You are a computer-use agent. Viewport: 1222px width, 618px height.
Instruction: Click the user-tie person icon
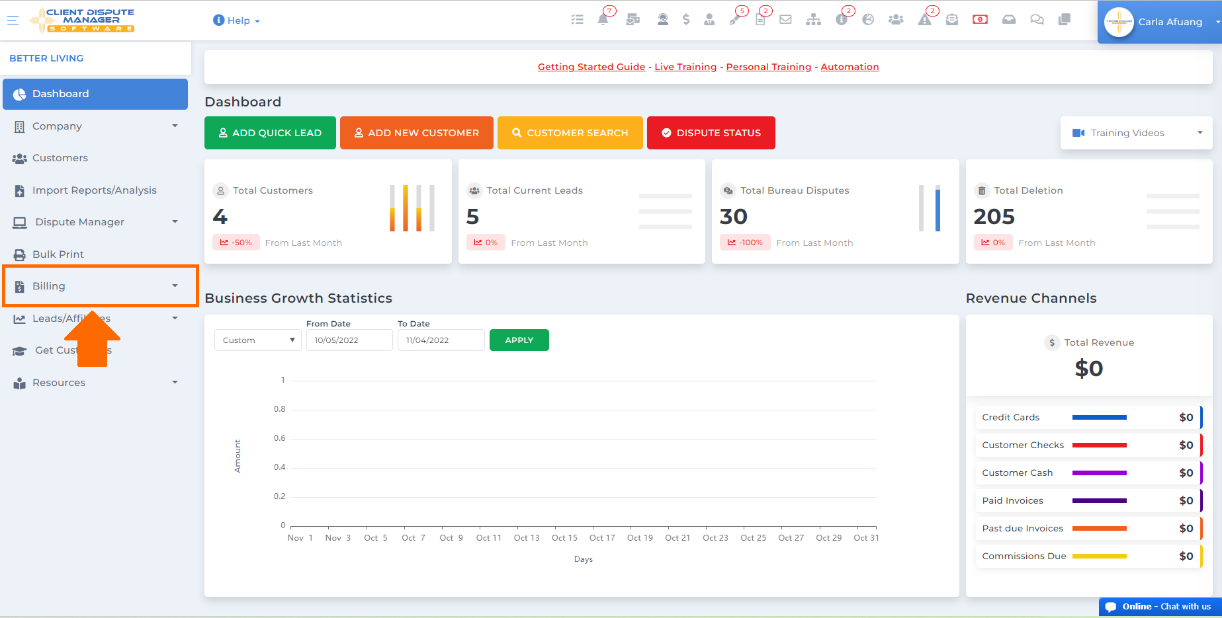709,20
